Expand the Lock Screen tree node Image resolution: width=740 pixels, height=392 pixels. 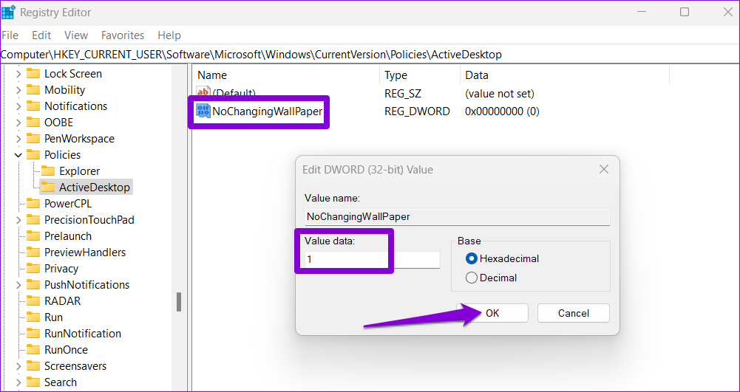pos(18,74)
